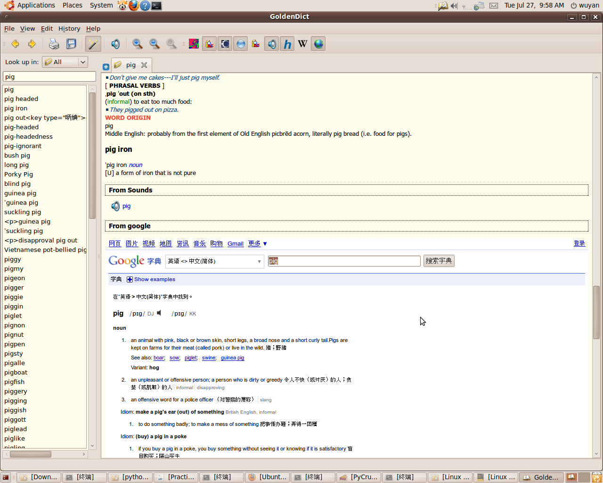Open the 'guinea pig' See also link

pyautogui.click(x=232, y=358)
